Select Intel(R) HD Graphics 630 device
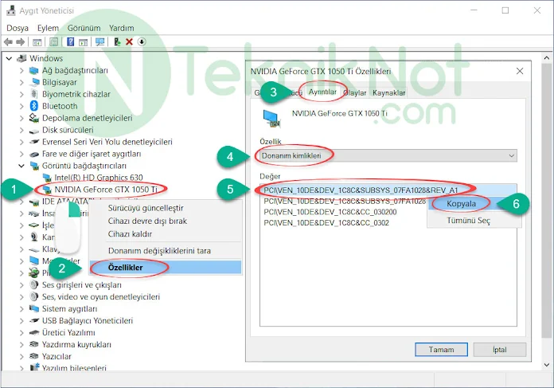 tap(98, 177)
